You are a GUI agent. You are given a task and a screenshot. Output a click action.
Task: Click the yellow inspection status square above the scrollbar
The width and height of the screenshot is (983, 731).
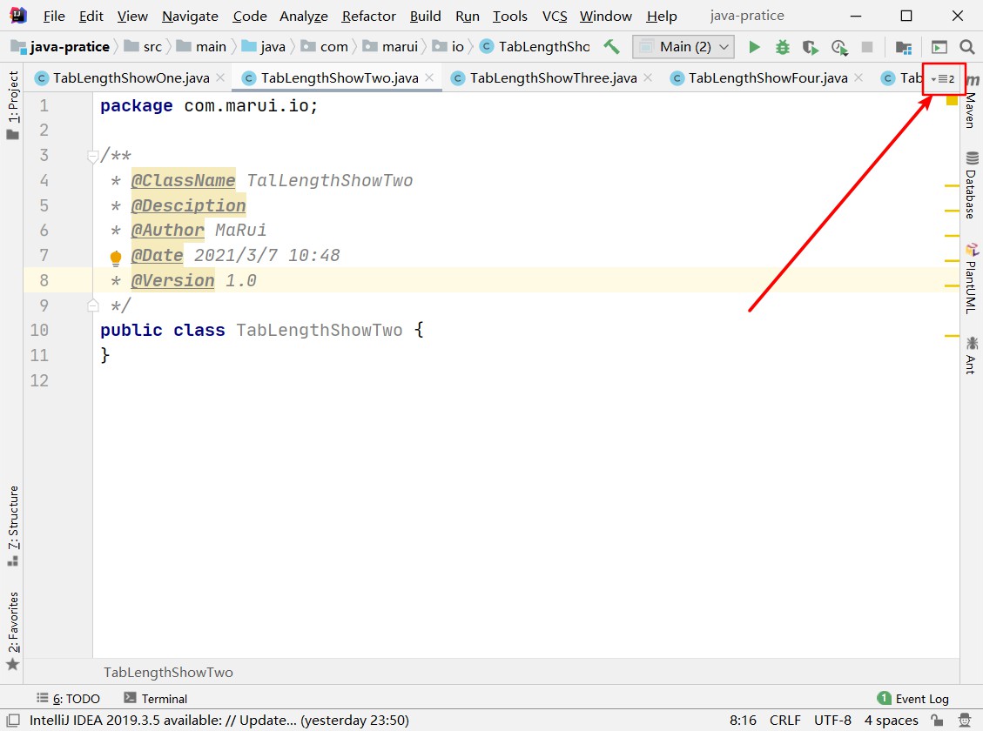click(x=952, y=101)
